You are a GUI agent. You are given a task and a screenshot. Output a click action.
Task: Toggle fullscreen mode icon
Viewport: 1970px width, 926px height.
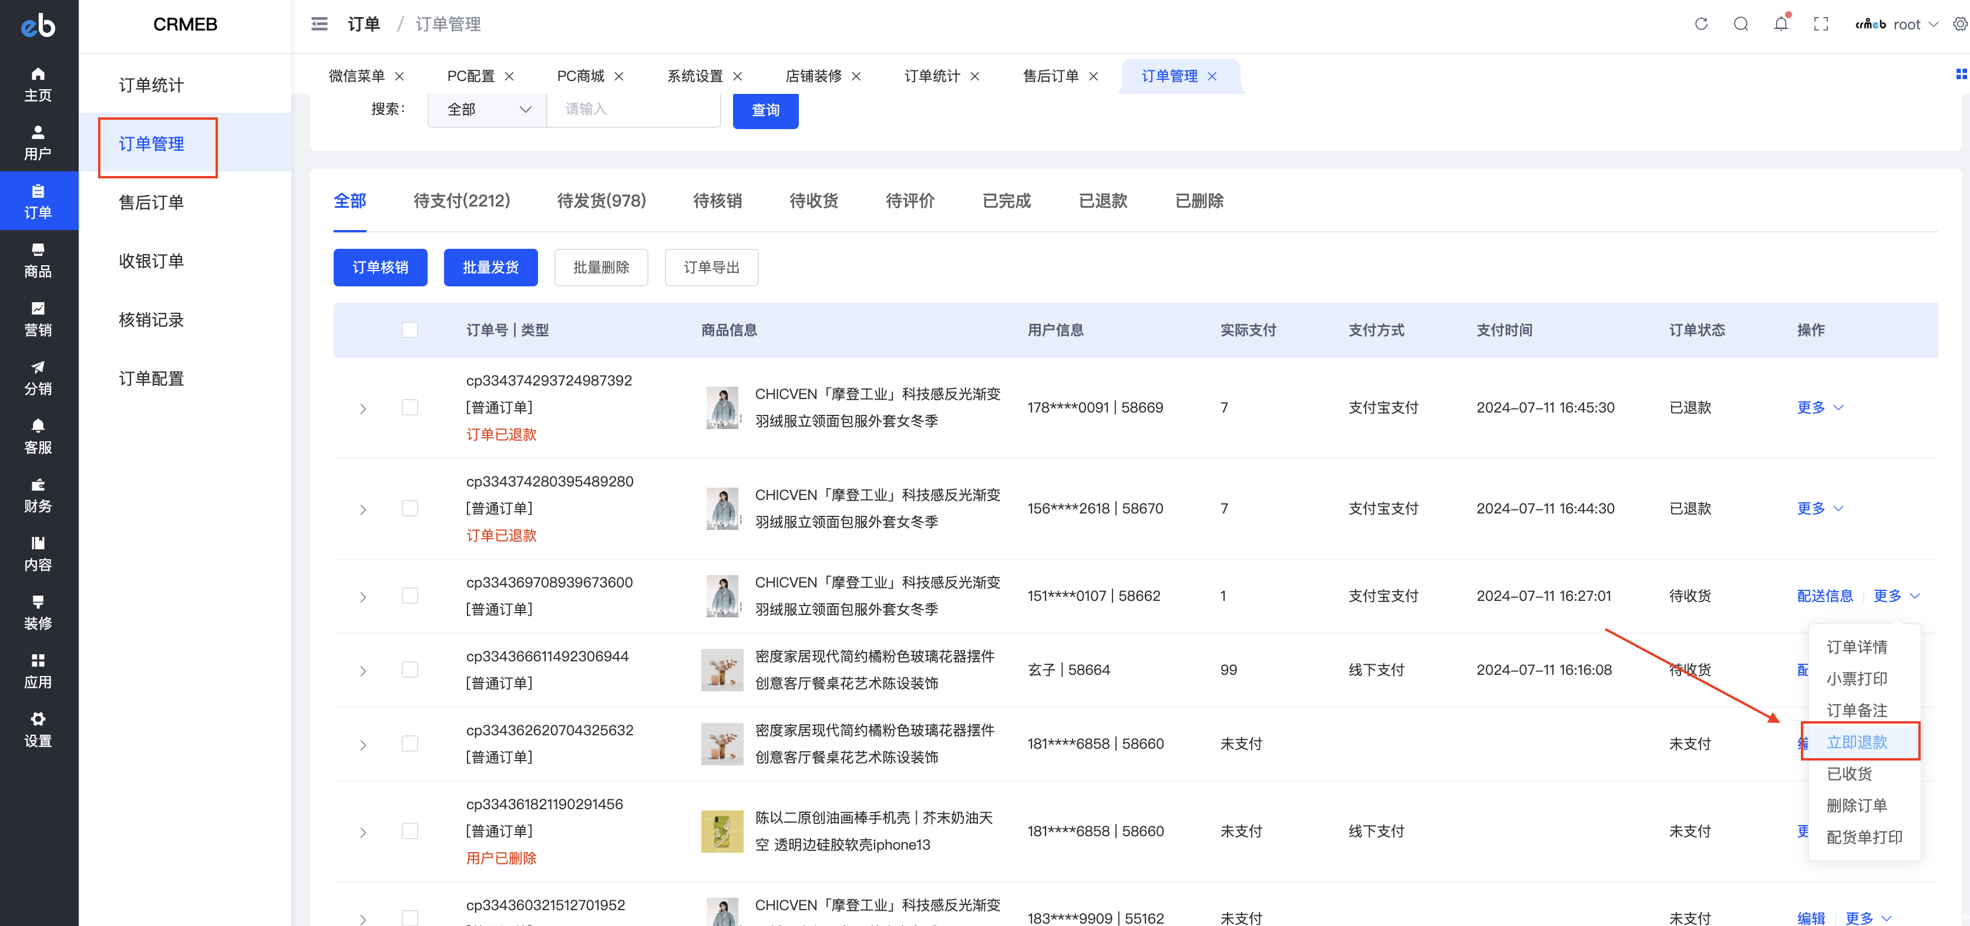tap(1821, 23)
